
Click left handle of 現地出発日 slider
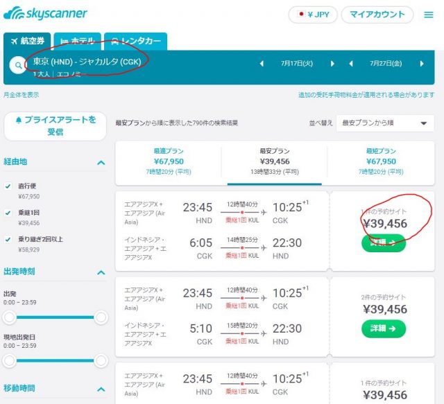(x=9, y=361)
